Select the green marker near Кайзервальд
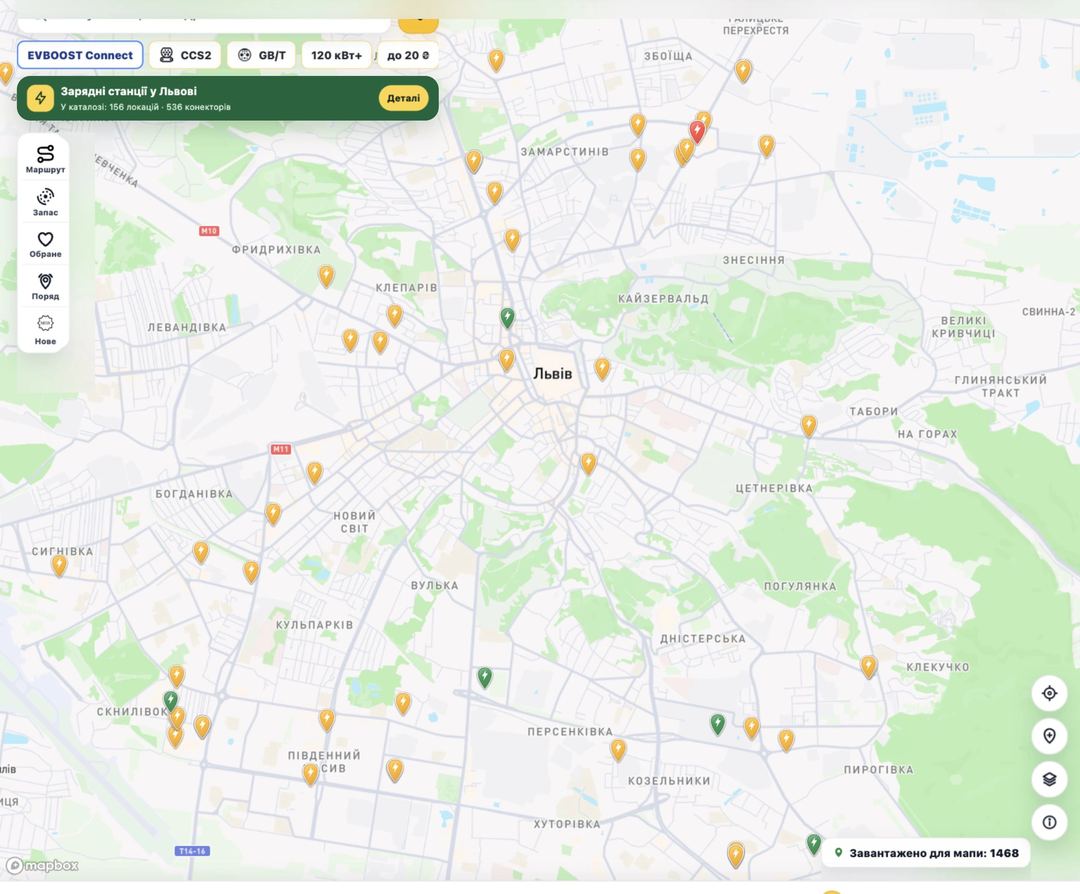Image resolution: width=1080 pixels, height=894 pixels. (x=508, y=318)
